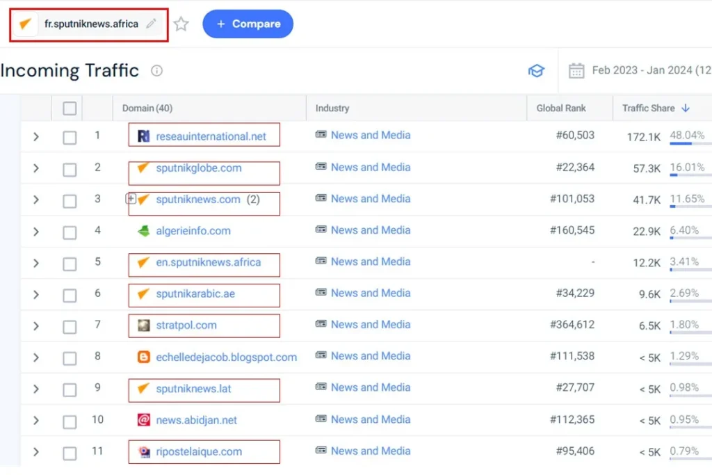The height and width of the screenshot is (475, 712).
Task: Expand the sputniknews.com row chevron
Action: pos(36,200)
